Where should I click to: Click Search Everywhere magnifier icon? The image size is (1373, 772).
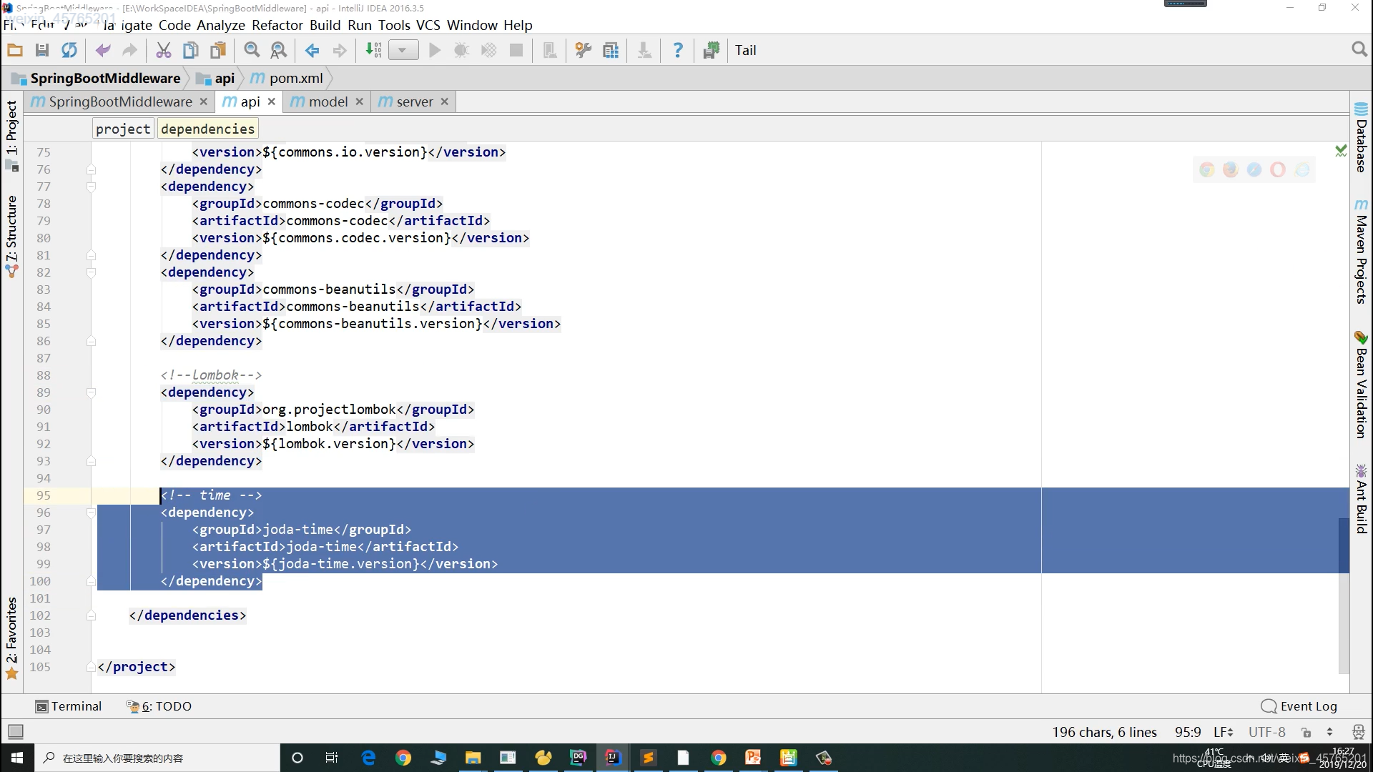[x=1359, y=49]
